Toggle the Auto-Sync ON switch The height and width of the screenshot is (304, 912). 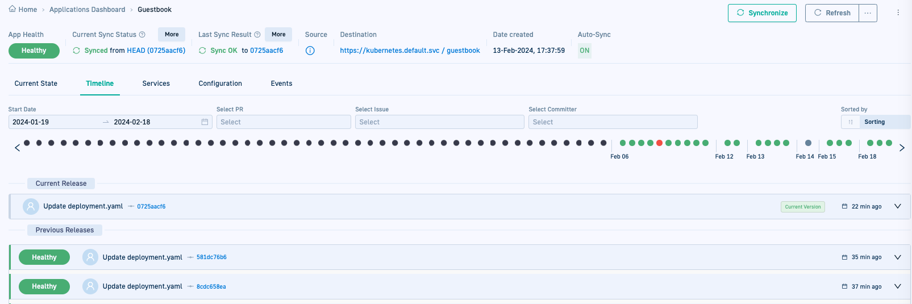584,51
